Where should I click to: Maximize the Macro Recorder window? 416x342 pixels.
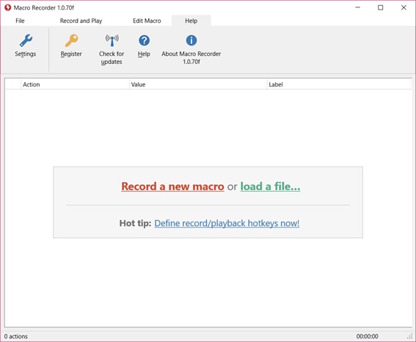[x=381, y=7]
